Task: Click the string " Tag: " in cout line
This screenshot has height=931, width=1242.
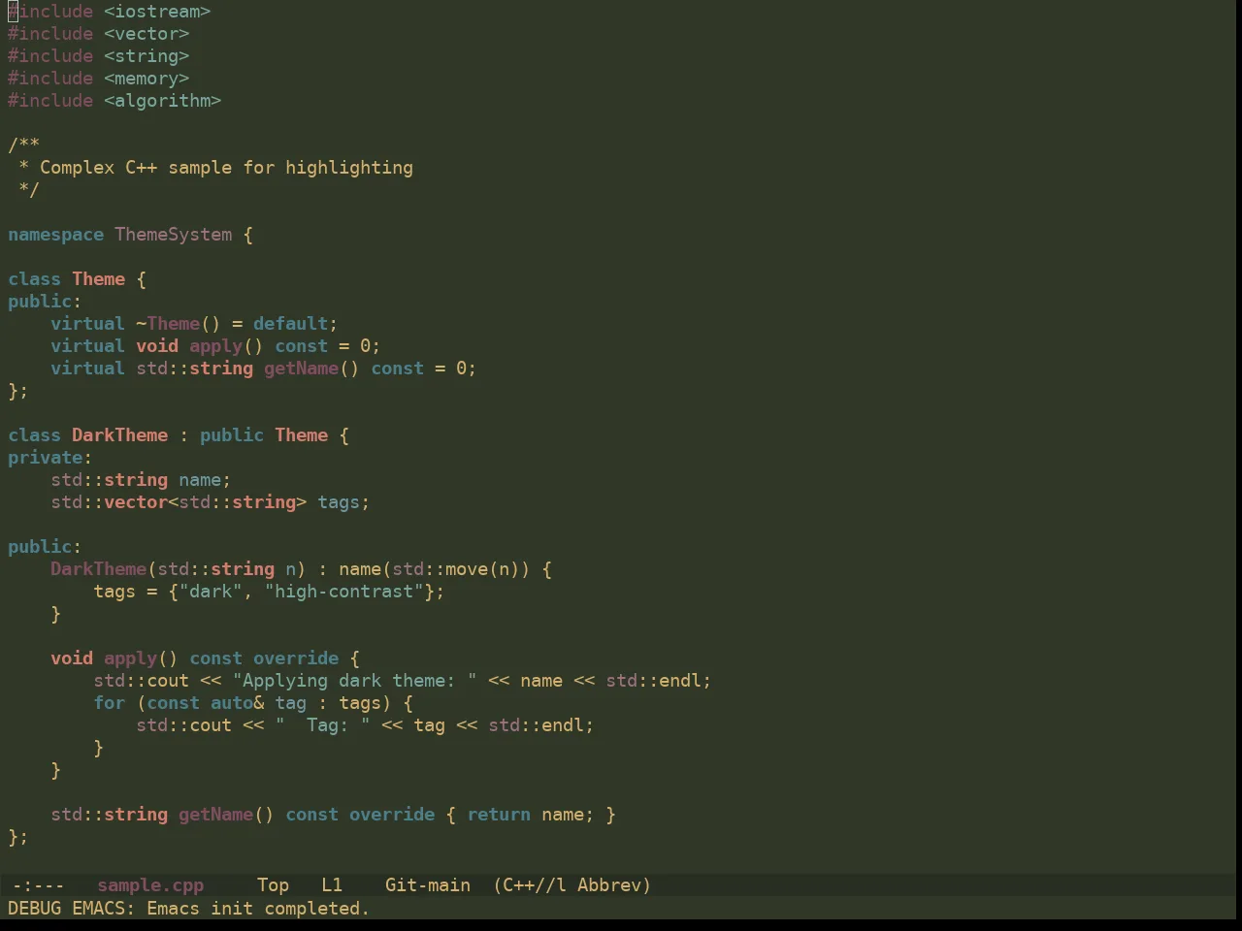Action: point(322,725)
